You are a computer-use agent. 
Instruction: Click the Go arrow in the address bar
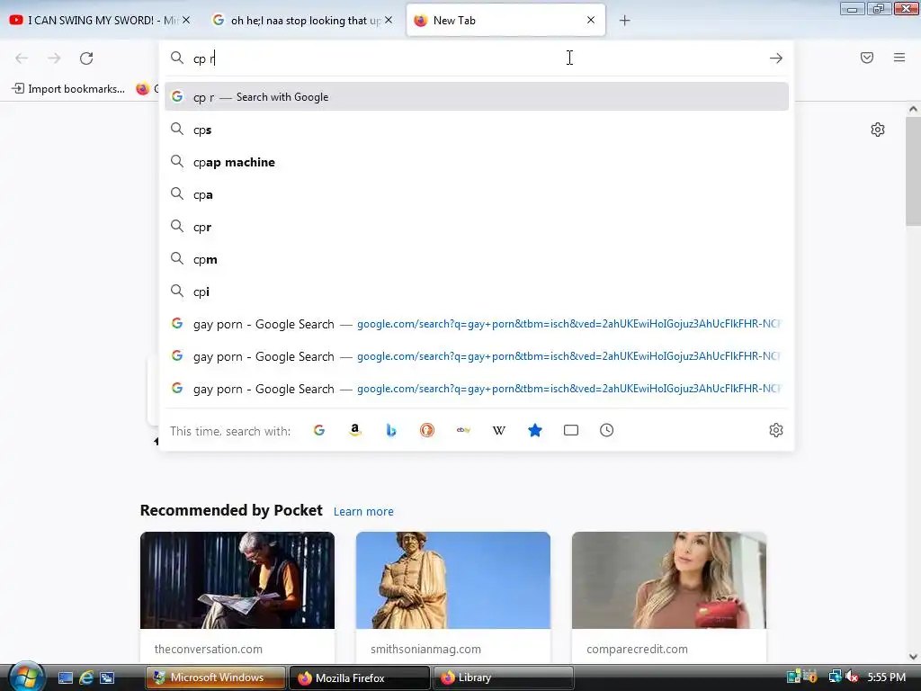[x=776, y=58]
